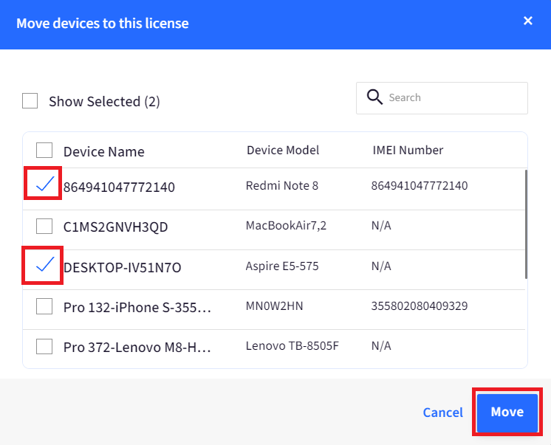Click the device list scrollbar
This screenshot has height=445, width=551.
point(526,224)
